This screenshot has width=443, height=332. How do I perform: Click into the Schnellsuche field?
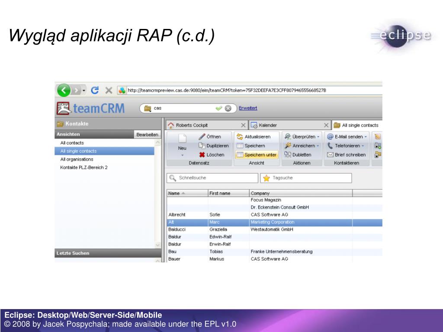pos(212,178)
